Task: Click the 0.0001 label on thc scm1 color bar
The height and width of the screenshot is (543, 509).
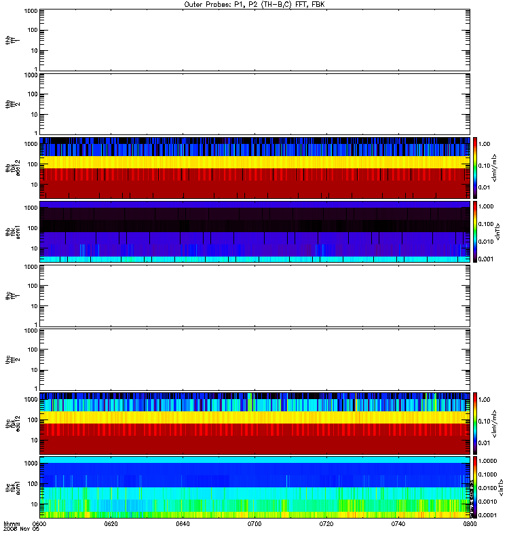Action: (x=487, y=515)
